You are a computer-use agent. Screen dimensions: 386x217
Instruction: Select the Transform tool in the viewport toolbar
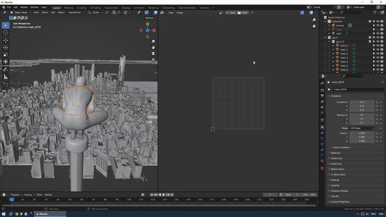click(x=5, y=61)
